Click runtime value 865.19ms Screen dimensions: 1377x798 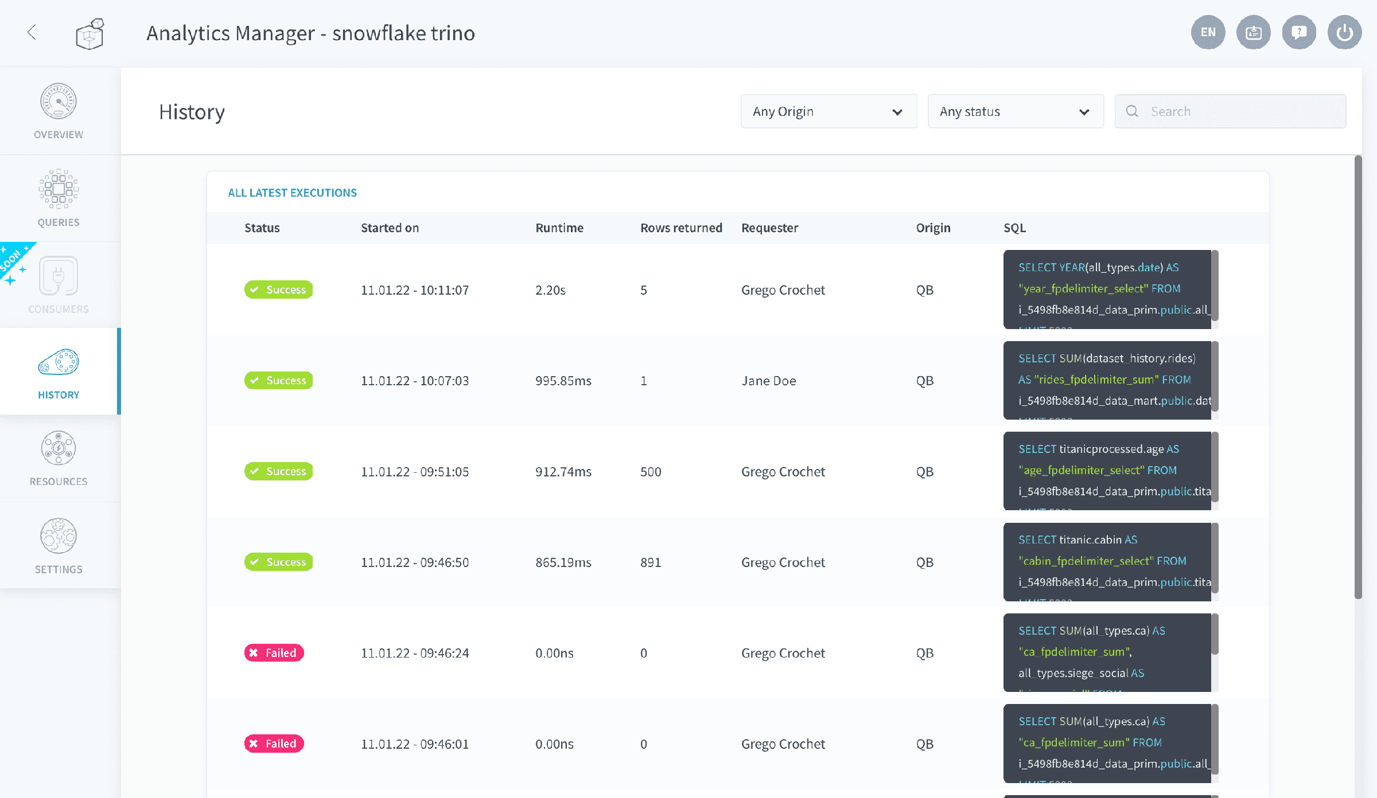[x=563, y=562]
